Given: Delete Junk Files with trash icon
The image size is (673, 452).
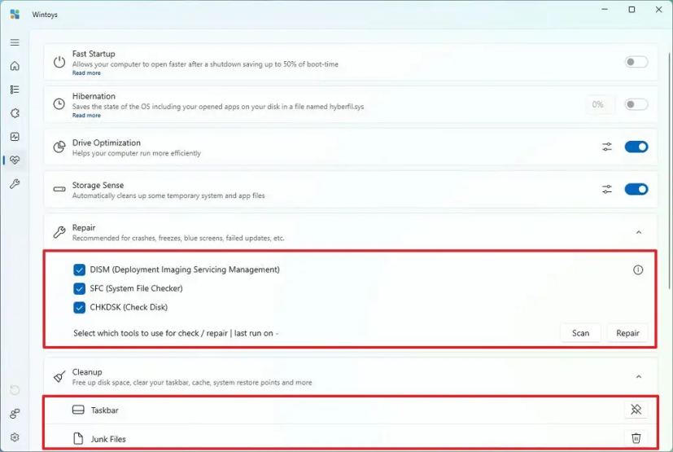Looking at the screenshot, I should pyautogui.click(x=636, y=438).
